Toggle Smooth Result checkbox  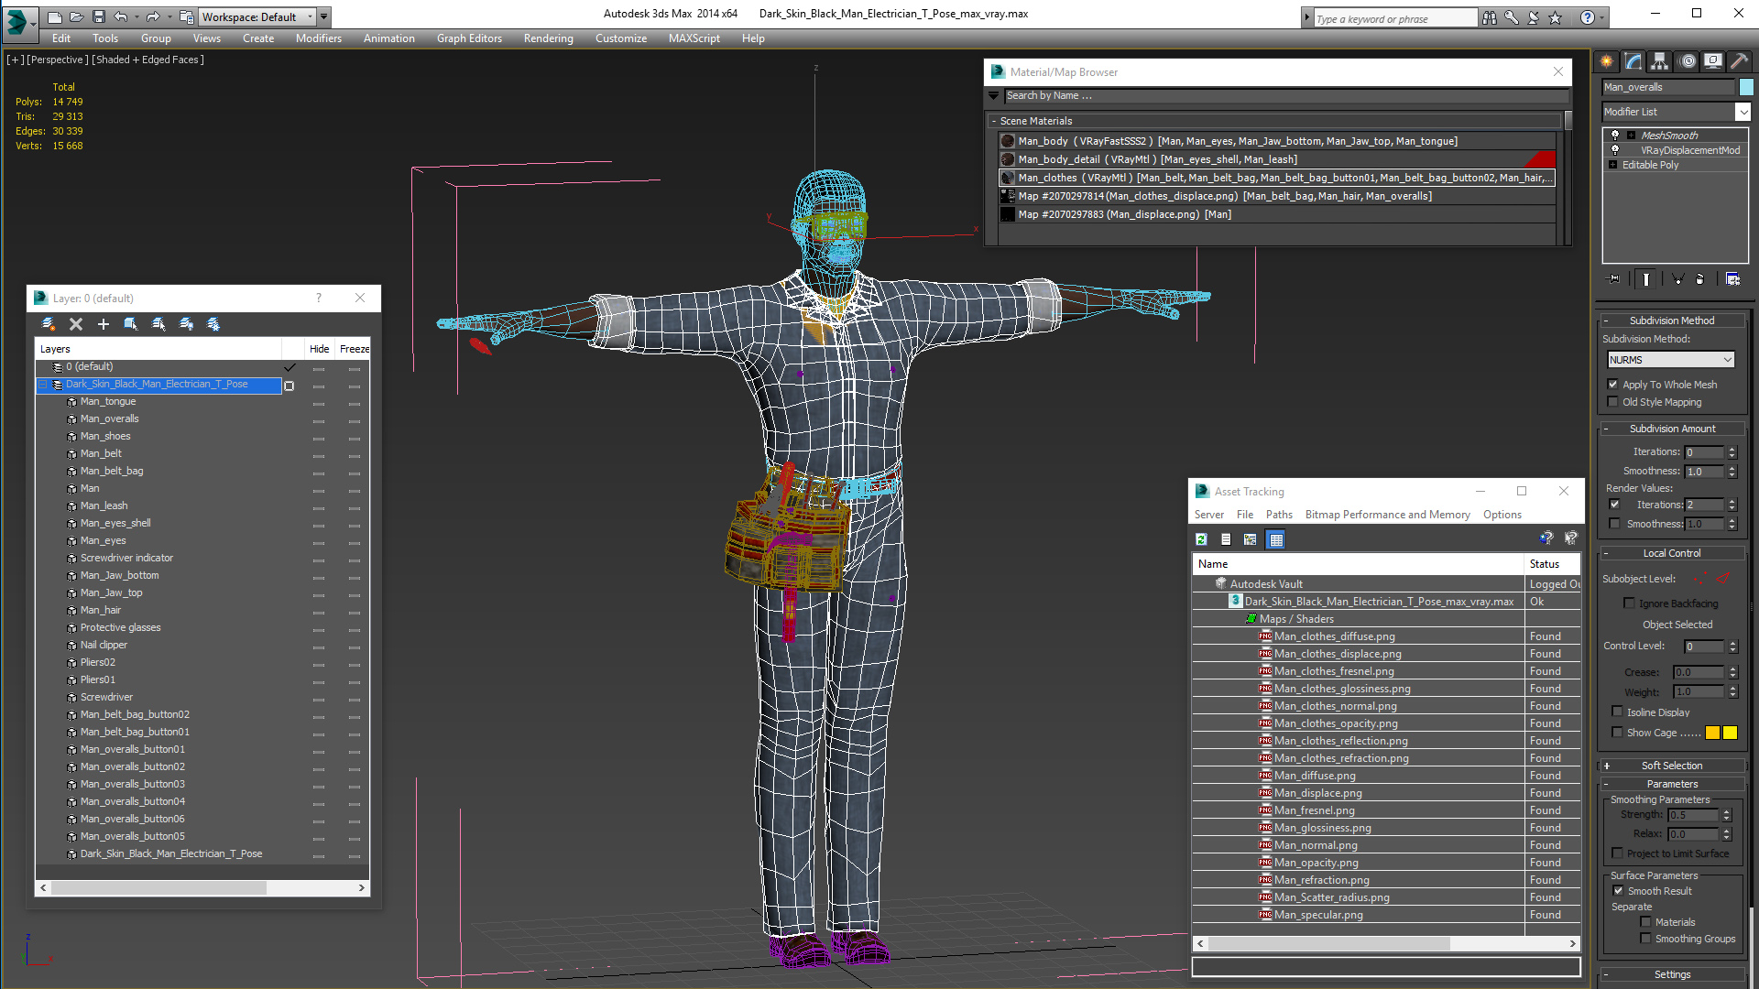coord(1618,891)
